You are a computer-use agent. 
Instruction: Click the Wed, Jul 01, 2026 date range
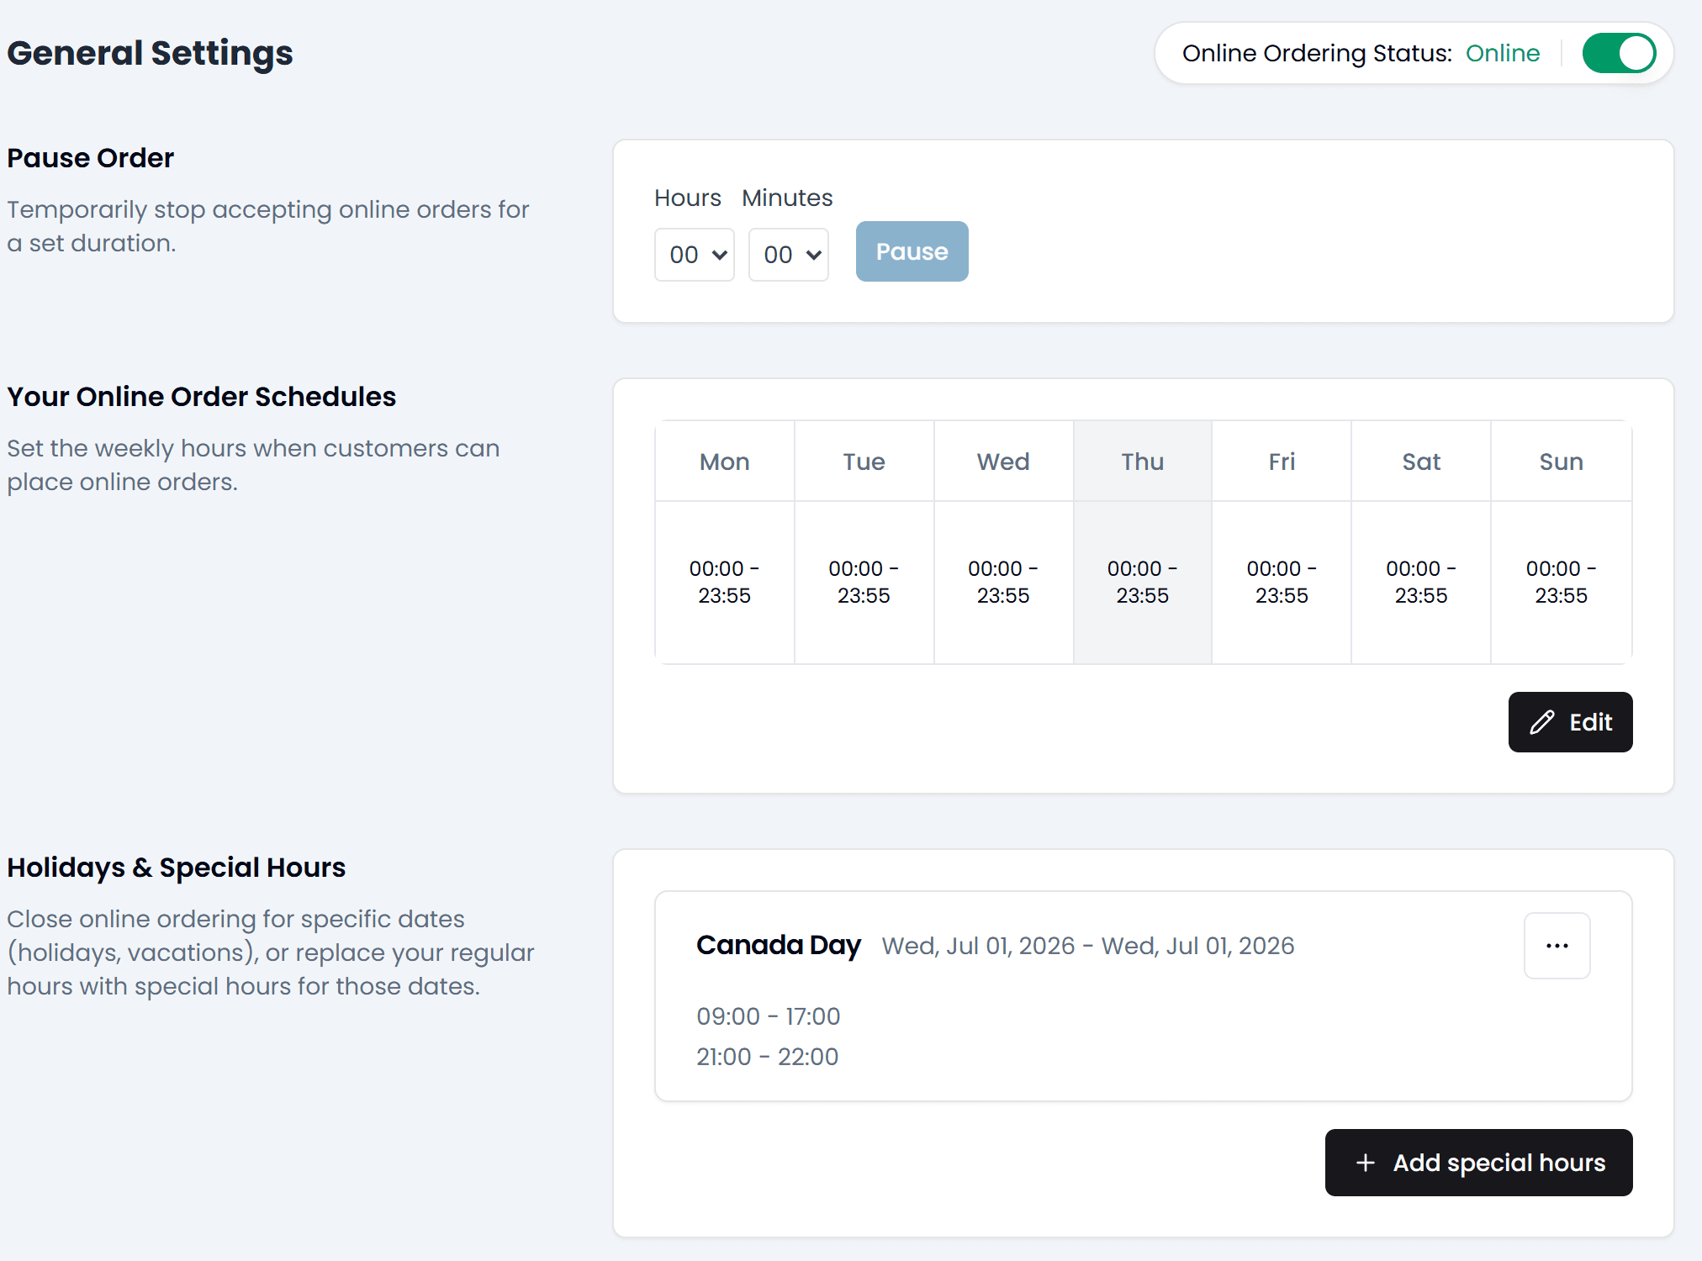coord(1088,947)
